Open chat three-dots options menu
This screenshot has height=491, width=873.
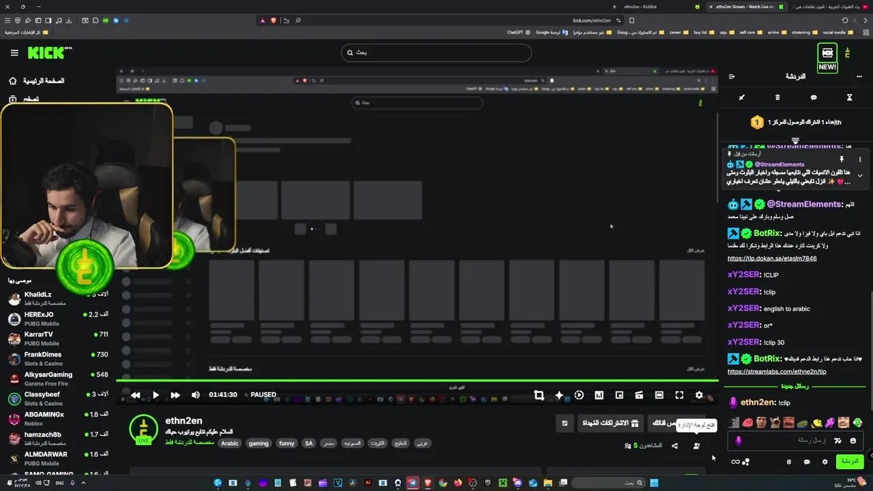click(859, 76)
